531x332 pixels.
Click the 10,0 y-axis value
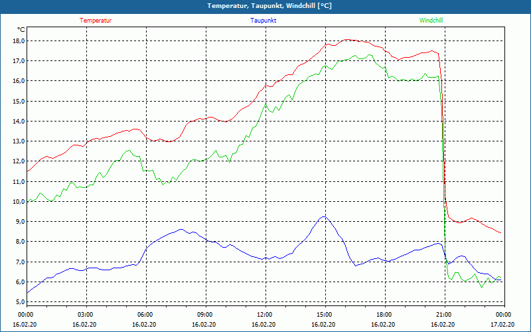(x=19, y=202)
